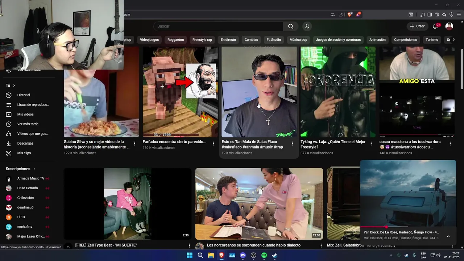
Task: Open options for Zell Type Beat video
Action: click(189, 245)
